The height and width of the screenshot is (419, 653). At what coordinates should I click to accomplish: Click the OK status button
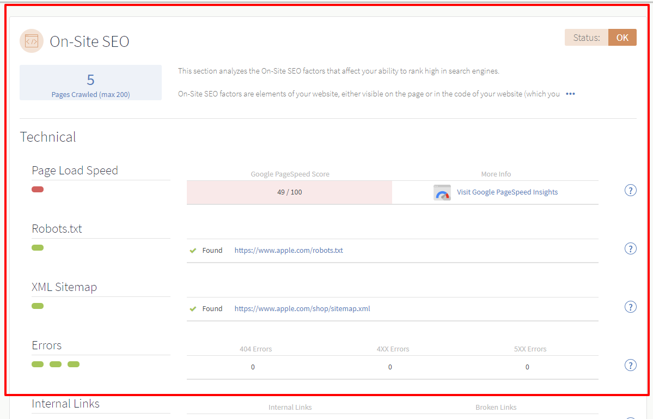622,38
